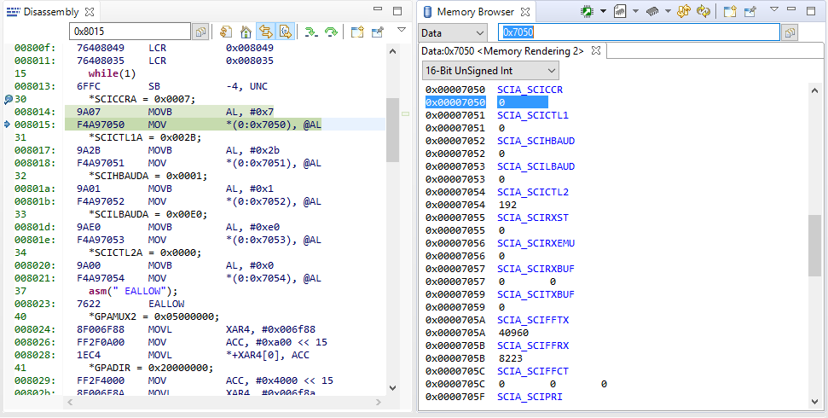This screenshot has width=828, height=418.
Task: Select the Memory Browser tab
Action: tap(475, 12)
